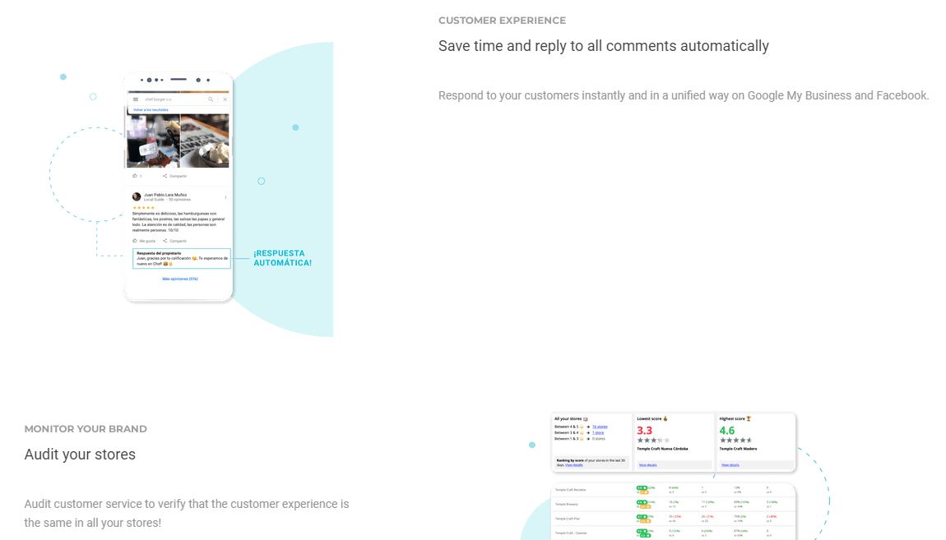Click paragraph about Google My Business and Facebook

pos(684,95)
